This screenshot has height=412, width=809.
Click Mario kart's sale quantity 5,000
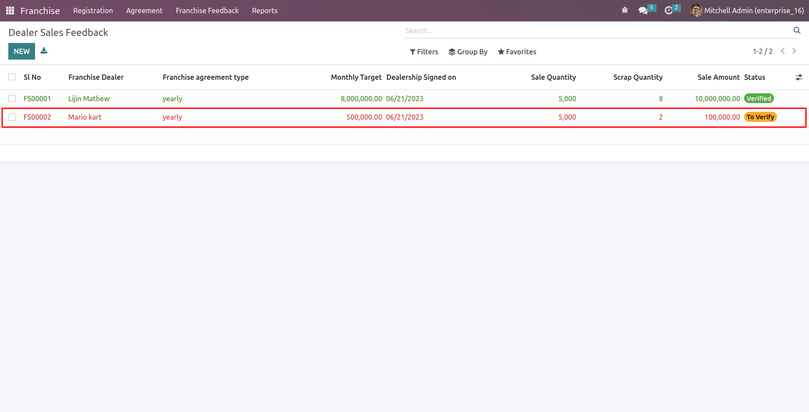point(567,117)
